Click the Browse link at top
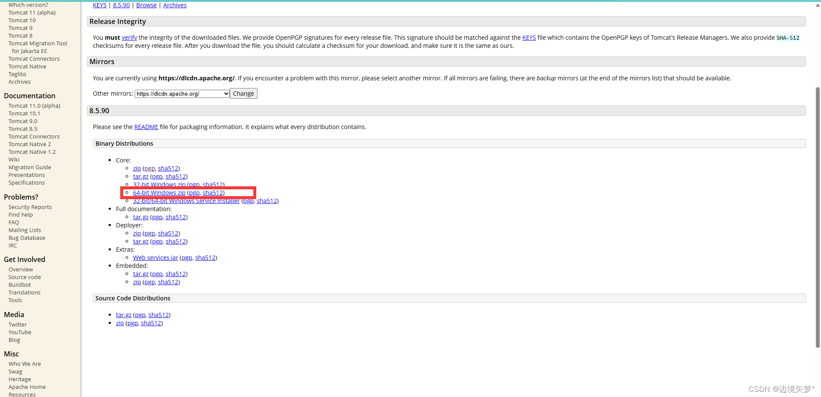This screenshot has width=821, height=397. click(146, 5)
